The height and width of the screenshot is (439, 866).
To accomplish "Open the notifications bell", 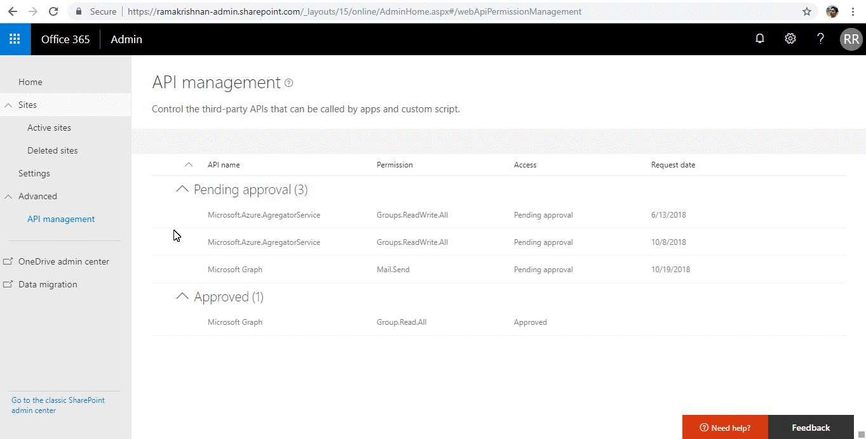I will (760, 39).
